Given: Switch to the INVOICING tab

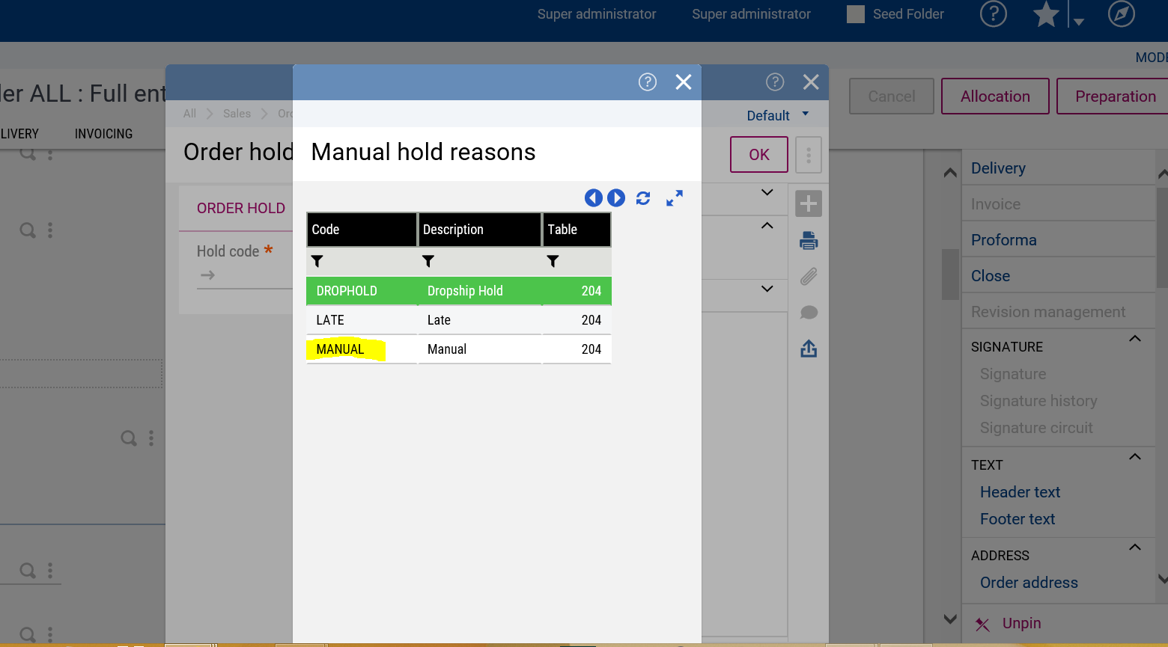Looking at the screenshot, I should click(103, 134).
